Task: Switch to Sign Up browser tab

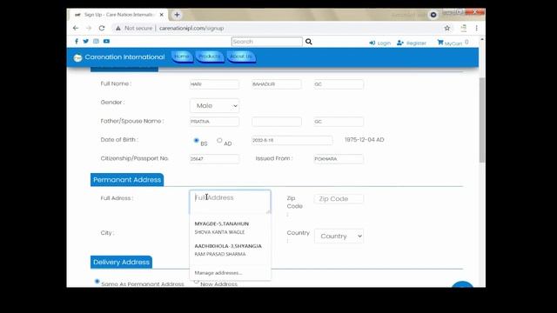Action: pyautogui.click(x=118, y=15)
